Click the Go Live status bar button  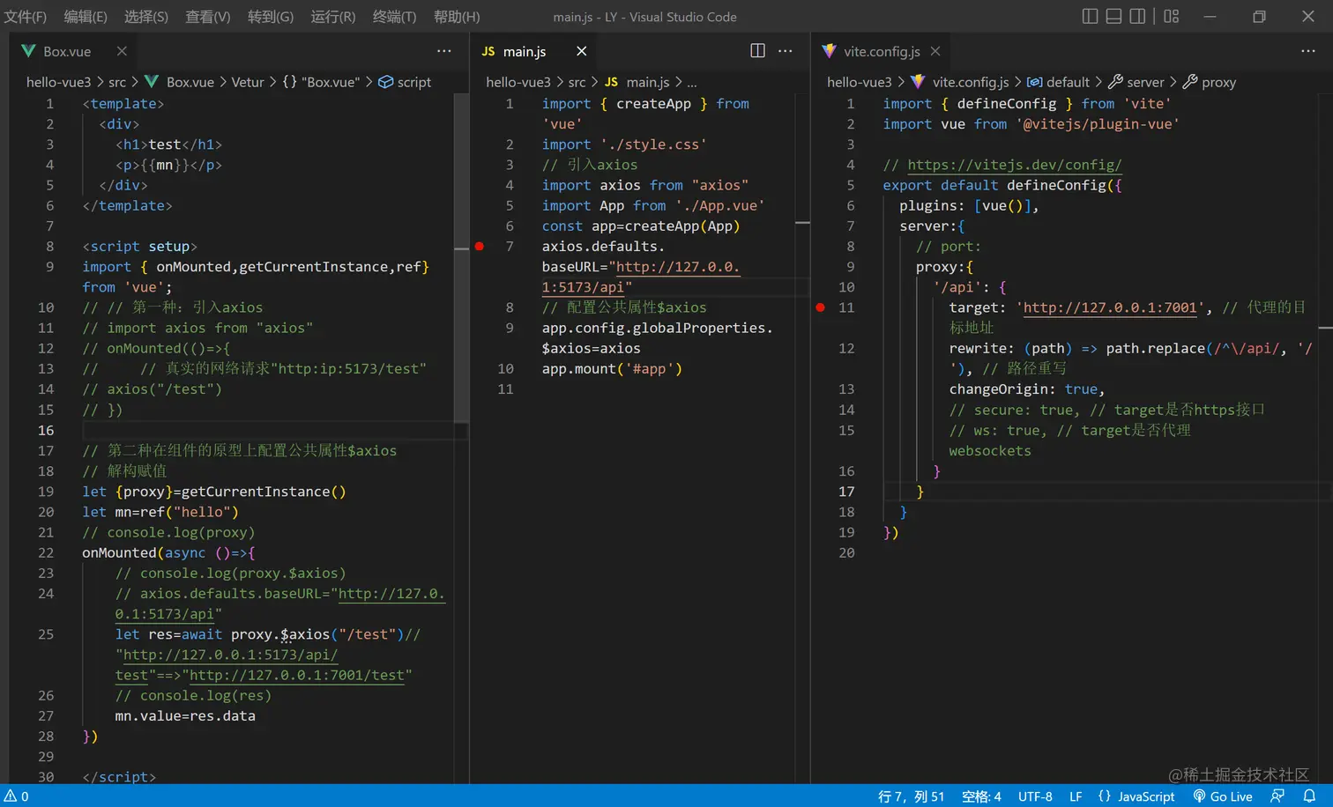tap(1223, 796)
